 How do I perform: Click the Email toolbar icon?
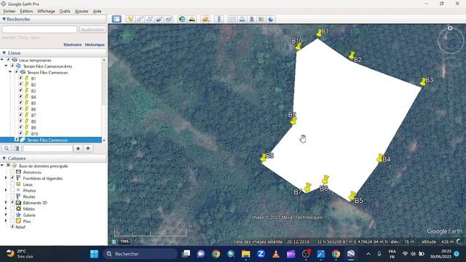pos(232,19)
